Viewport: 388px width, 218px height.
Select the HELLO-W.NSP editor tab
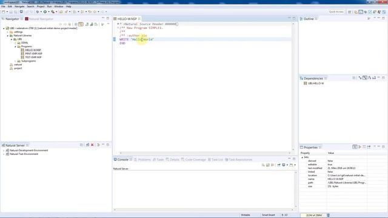point(127,19)
